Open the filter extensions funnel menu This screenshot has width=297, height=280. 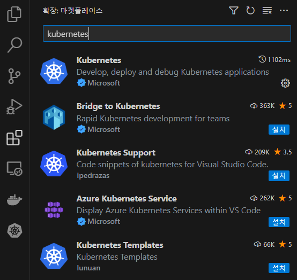tap(234, 11)
